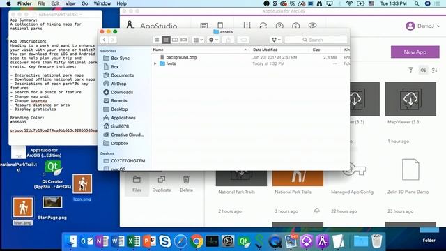Screen dimensions: 446x251
Task: Click Wi-Fi icon in menu bar
Action: click(x=350, y=3)
